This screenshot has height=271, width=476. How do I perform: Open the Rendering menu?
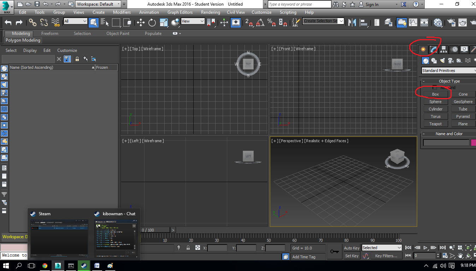pos(211,12)
